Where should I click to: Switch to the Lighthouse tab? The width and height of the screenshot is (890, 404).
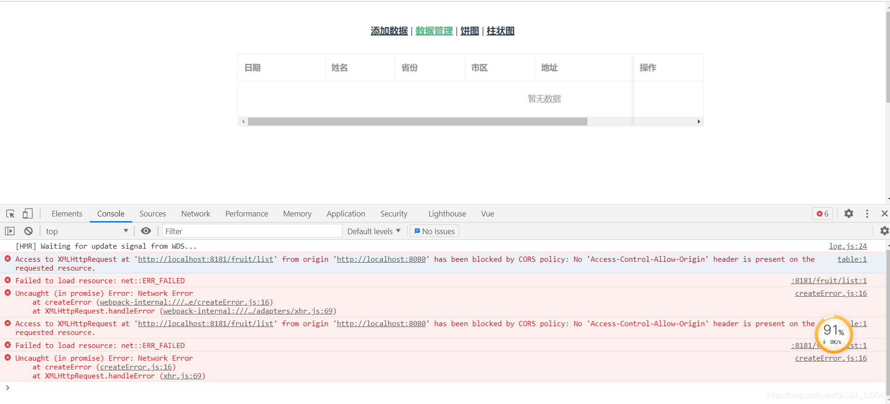click(447, 214)
